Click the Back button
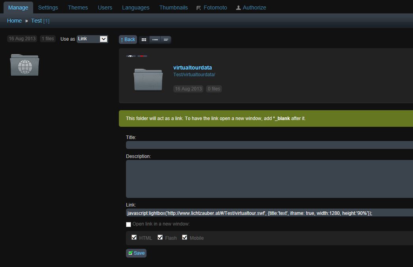Image resolution: width=413 pixels, height=267 pixels. point(128,39)
